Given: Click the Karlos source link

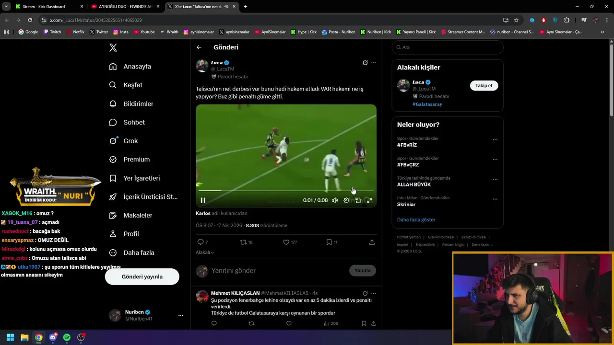Looking at the screenshot, I should click(x=203, y=213).
